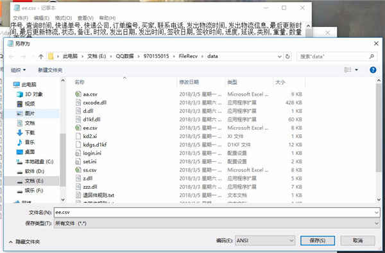Click the up one level arrow

41,57
